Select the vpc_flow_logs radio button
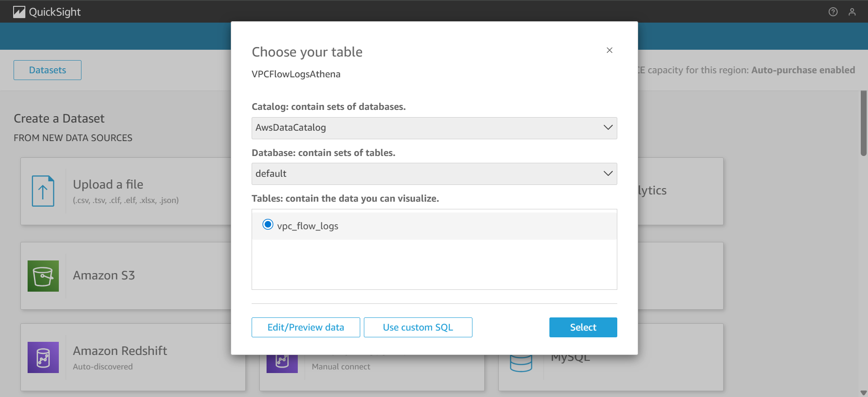This screenshot has width=868, height=397. coord(268,224)
